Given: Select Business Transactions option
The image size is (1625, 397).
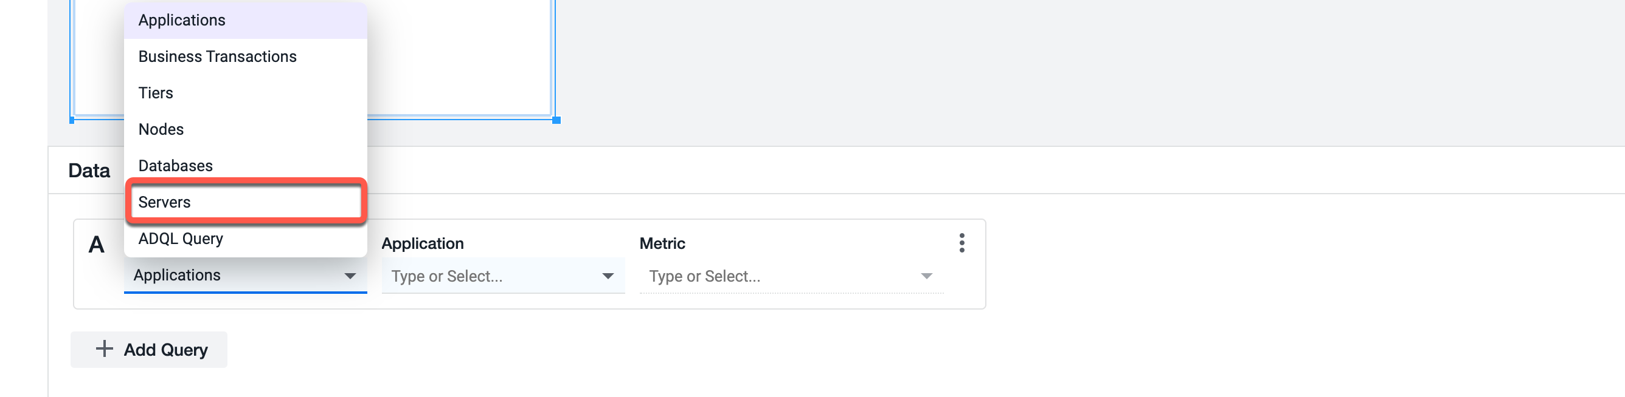Looking at the screenshot, I should [246, 56].
